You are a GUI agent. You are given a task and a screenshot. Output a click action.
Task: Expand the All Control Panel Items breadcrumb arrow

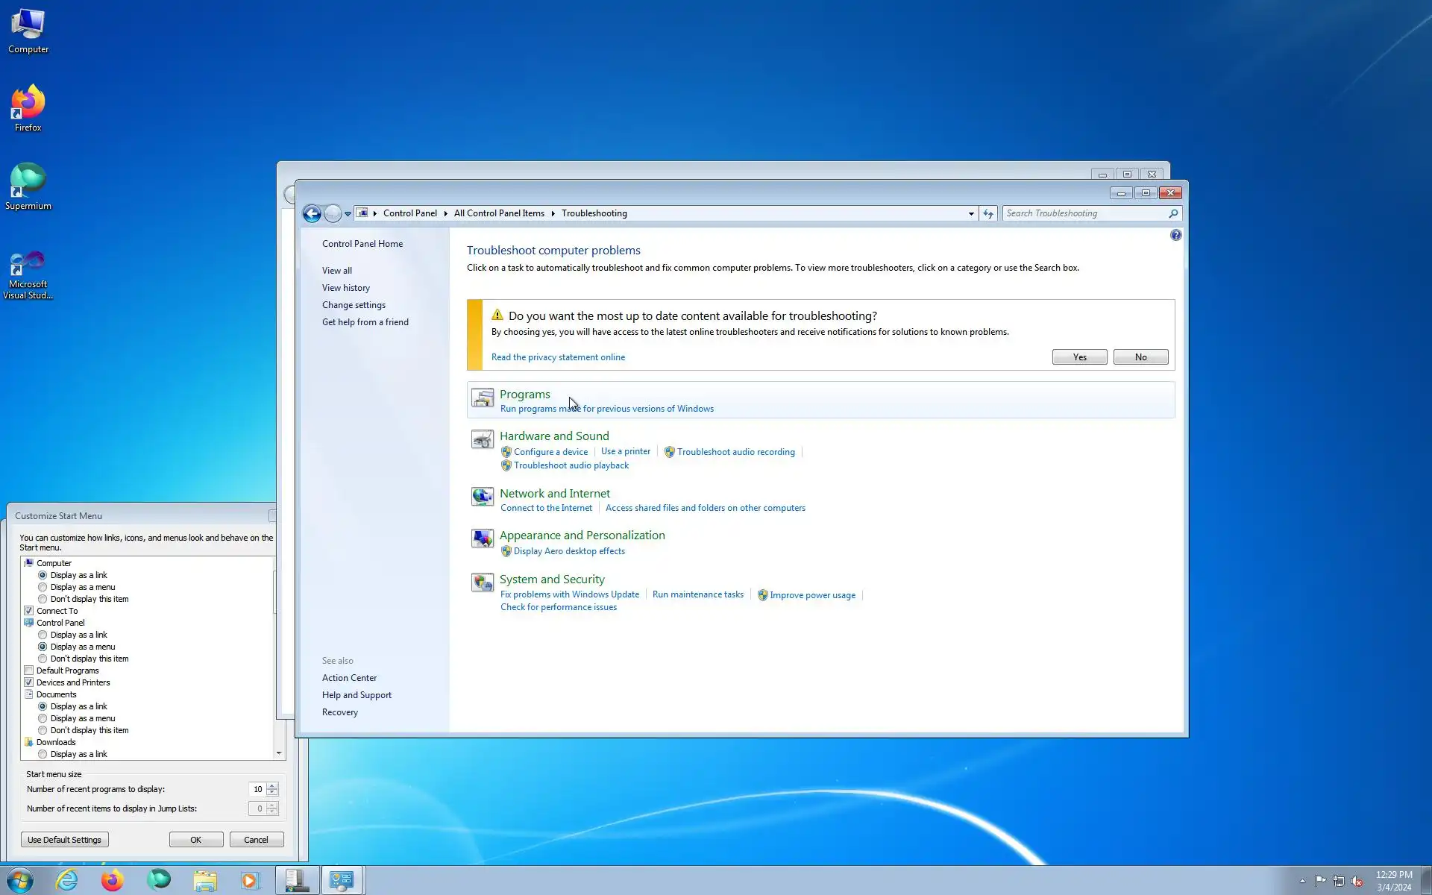coord(553,213)
